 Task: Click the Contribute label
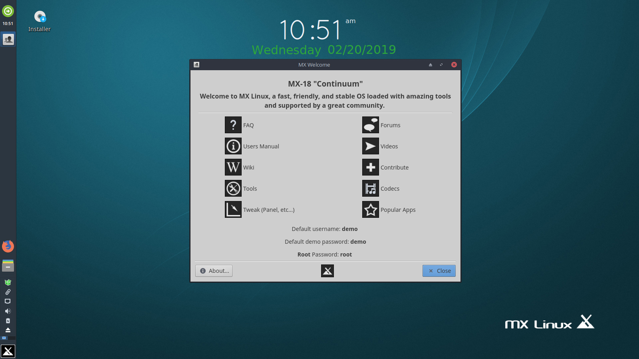coord(395,168)
